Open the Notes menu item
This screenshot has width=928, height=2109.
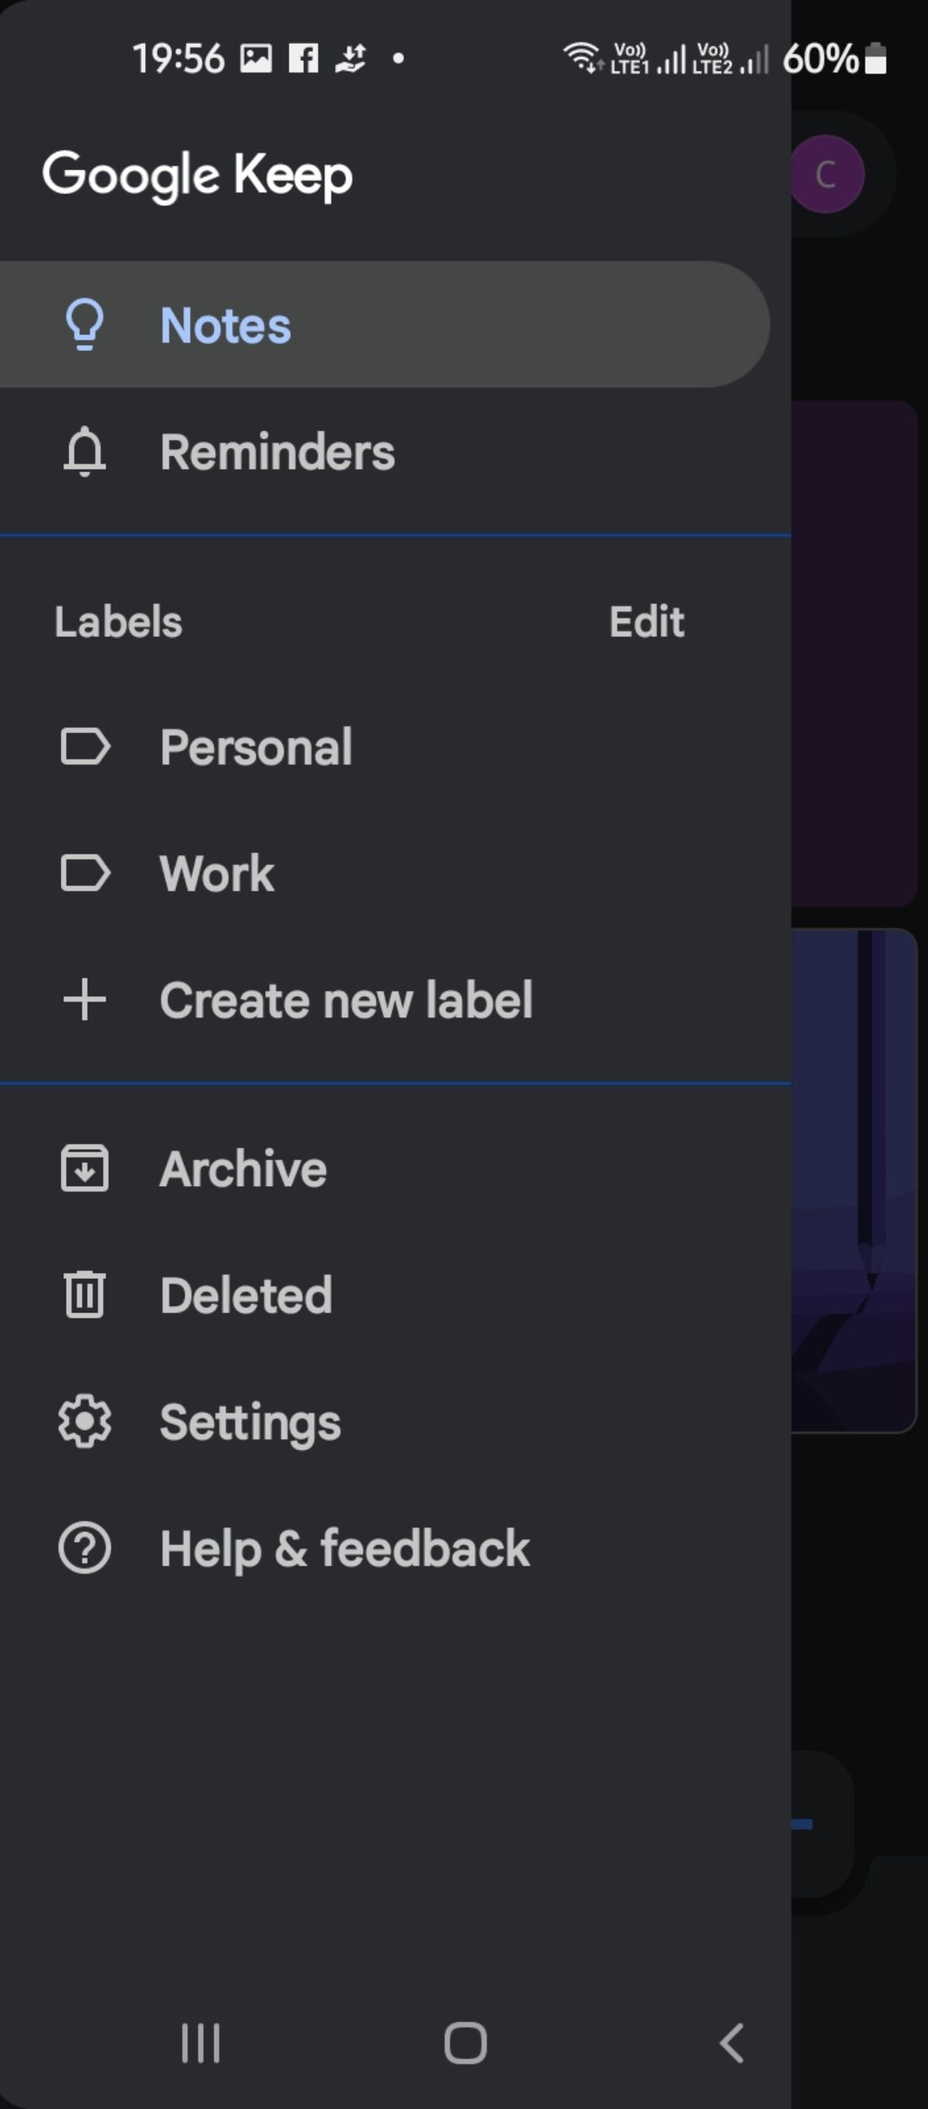pyautogui.click(x=226, y=326)
